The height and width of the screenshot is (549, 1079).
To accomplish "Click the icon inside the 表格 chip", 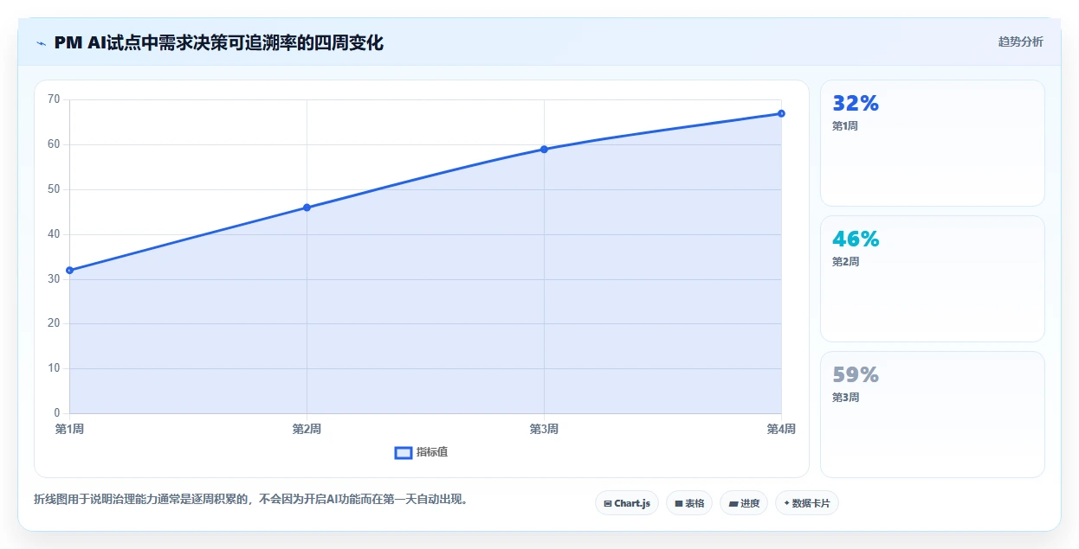I will click(679, 503).
